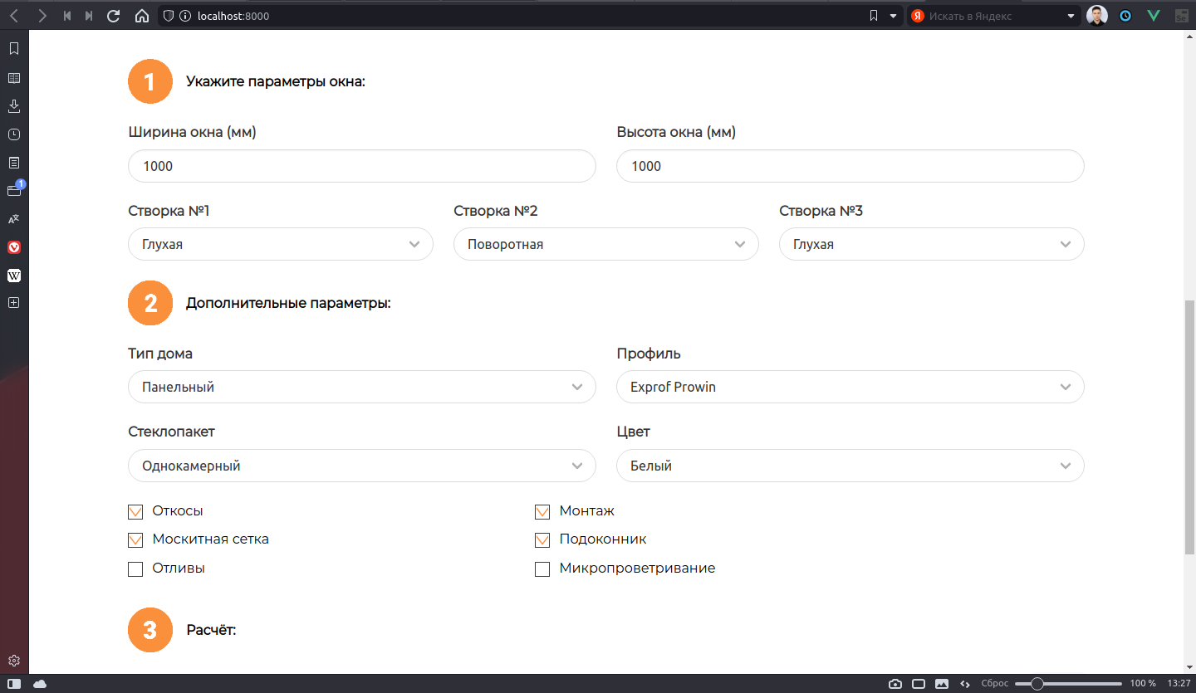Bookmark this page from address bar
Image resolution: width=1196 pixels, height=693 pixels.
[x=874, y=16]
